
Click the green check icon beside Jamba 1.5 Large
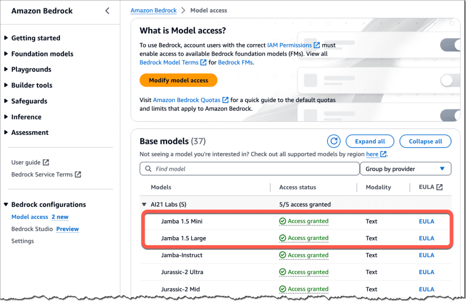tap(282, 238)
